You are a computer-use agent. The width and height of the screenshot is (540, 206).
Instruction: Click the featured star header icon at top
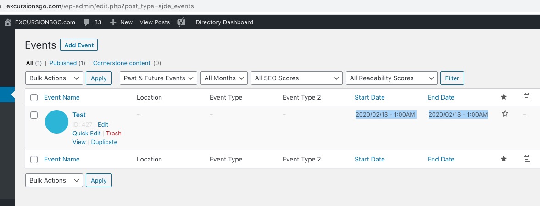[504, 97]
